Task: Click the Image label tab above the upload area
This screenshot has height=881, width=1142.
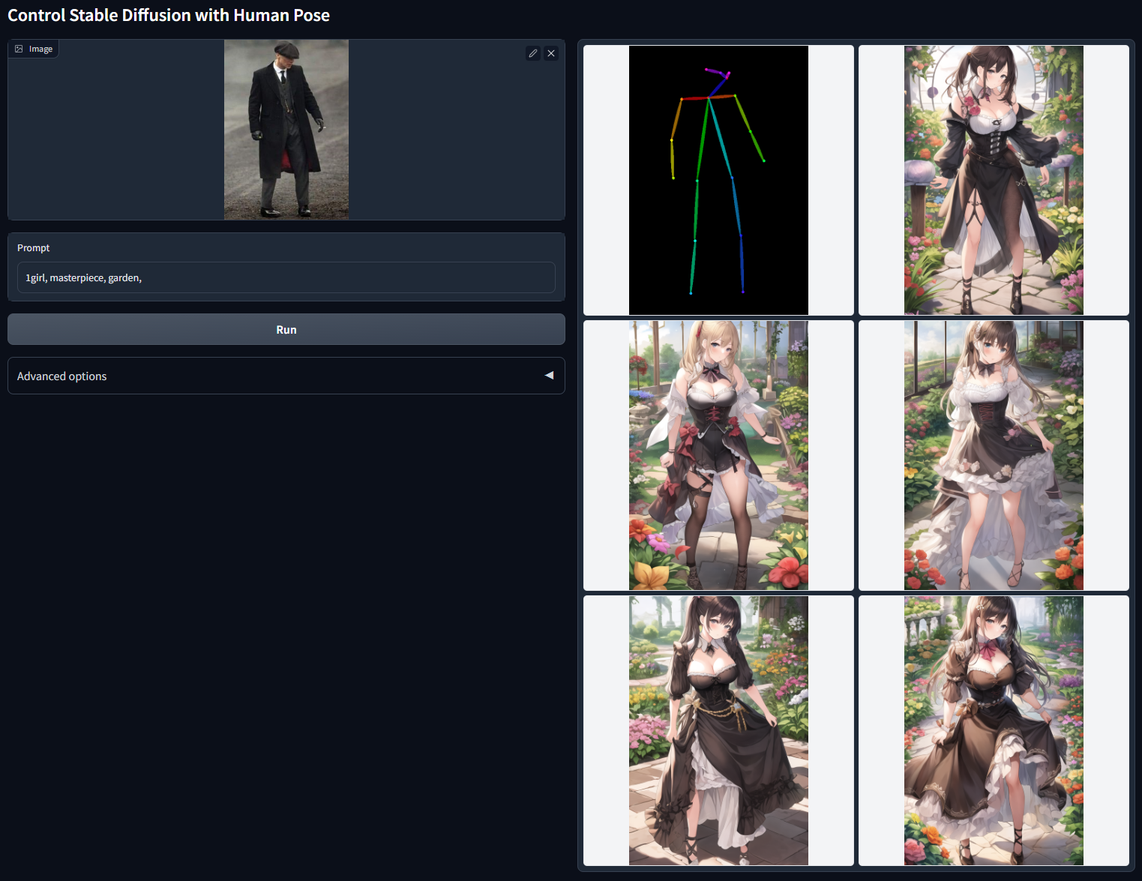Action: click(x=33, y=48)
